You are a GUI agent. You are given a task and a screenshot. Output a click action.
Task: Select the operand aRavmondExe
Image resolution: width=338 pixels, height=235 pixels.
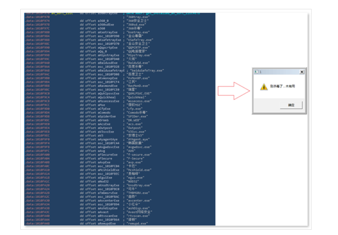tap(108, 86)
